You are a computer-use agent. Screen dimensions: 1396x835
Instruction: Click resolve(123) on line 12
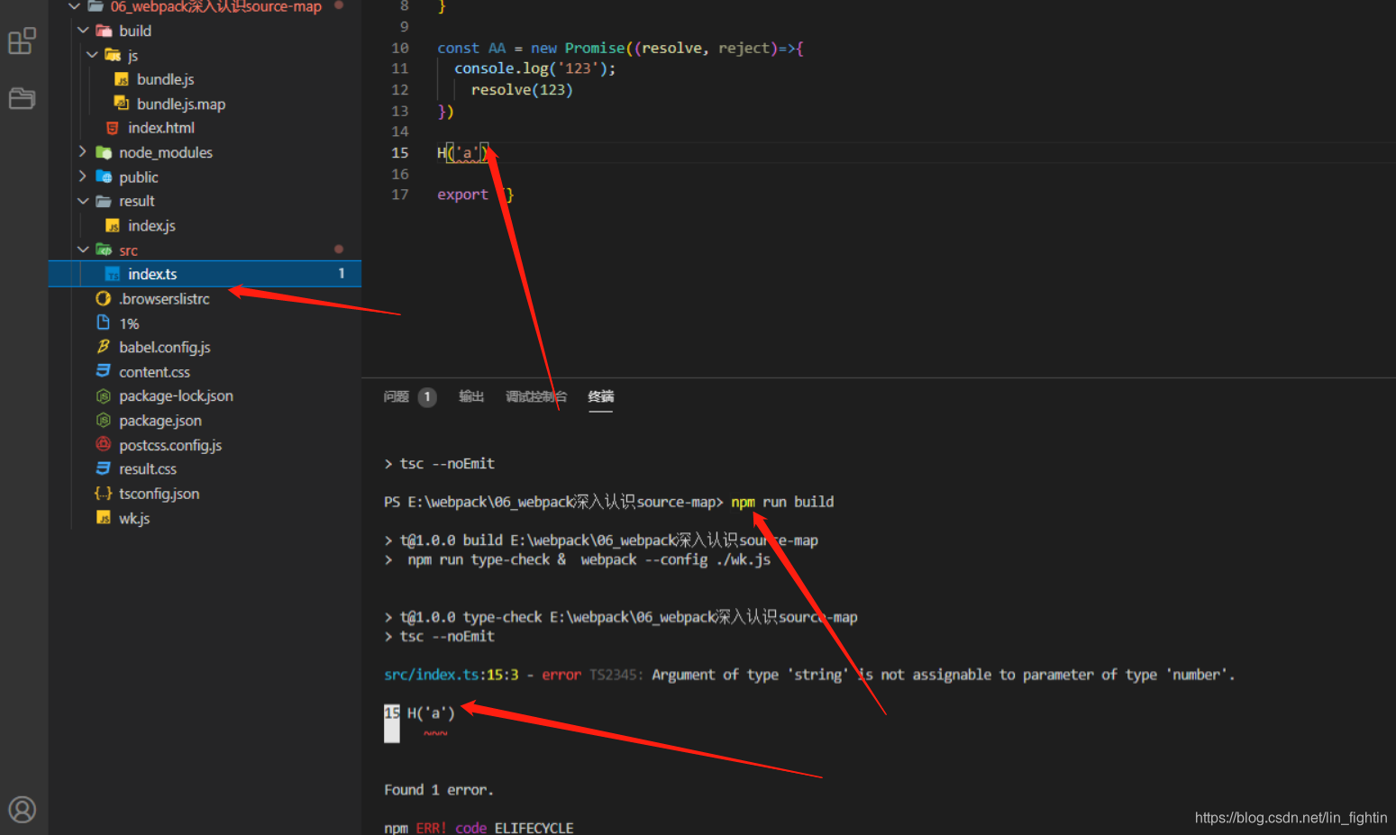[x=522, y=90]
